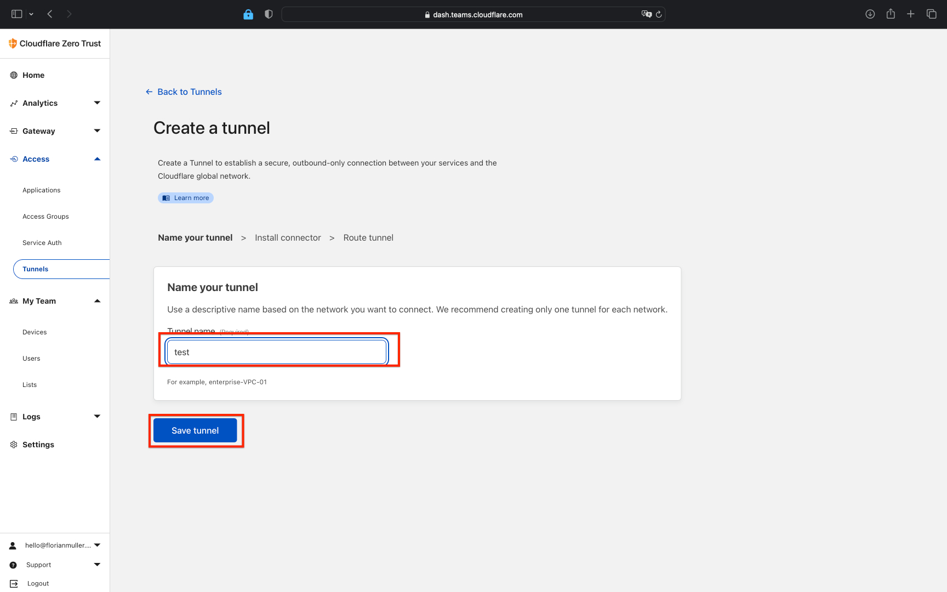Screen dimensions: 947x592
Task: Open the Home section via globe icon
Action: pos(14,75)
